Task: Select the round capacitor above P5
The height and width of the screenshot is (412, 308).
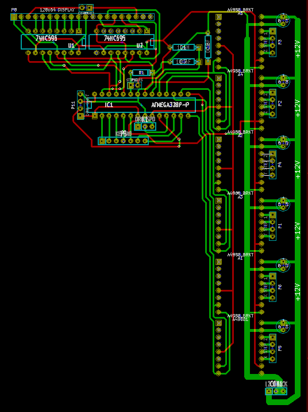Action: (283, 327)
